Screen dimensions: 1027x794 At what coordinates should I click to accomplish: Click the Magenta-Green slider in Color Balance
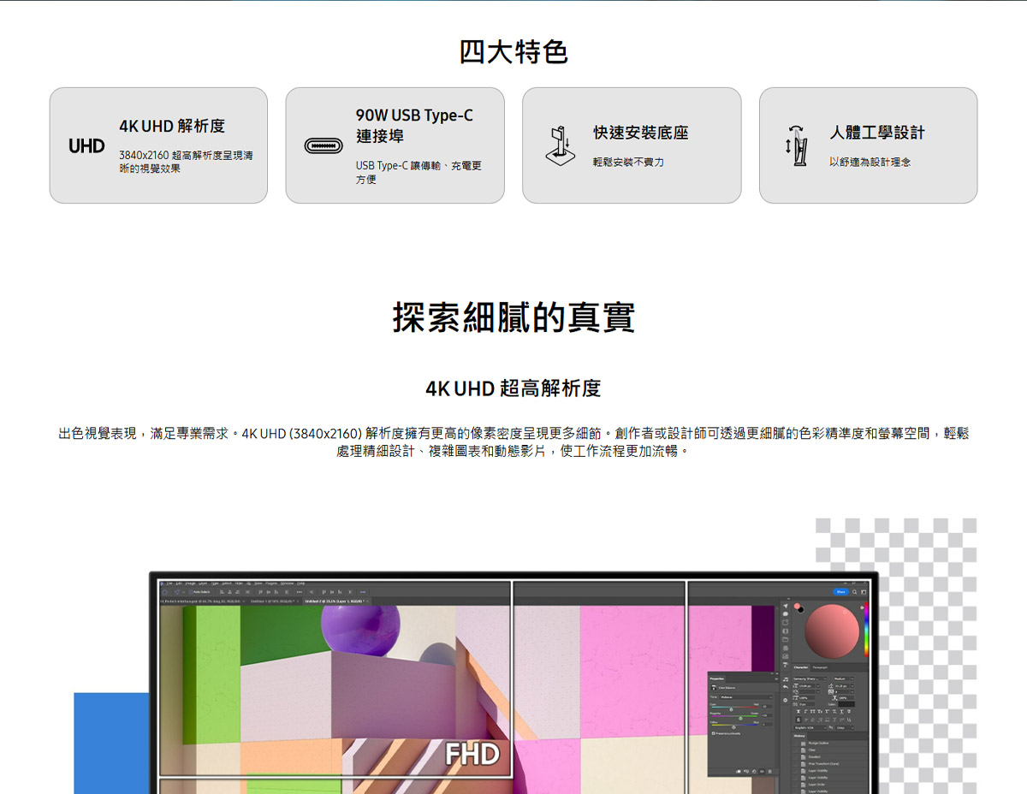pyautogui.click(x=740, y=718)
